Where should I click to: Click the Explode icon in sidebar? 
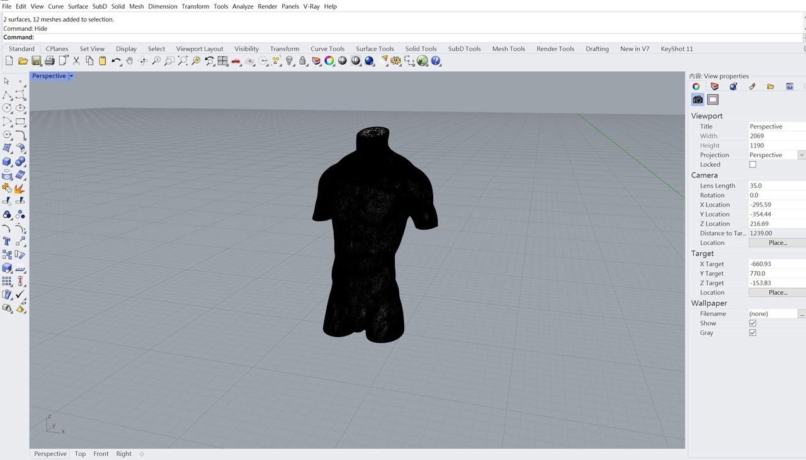tap(20, 188)
